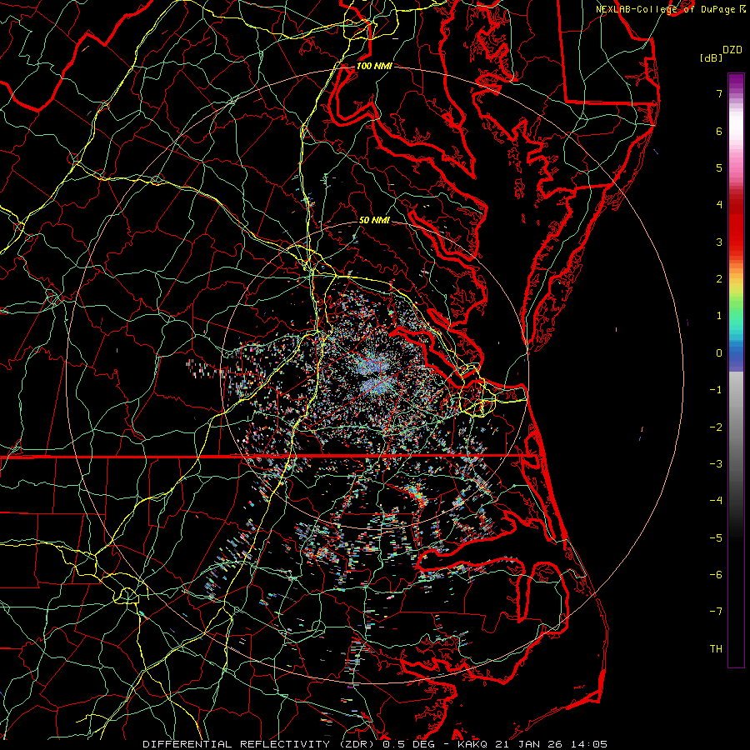Click the DZD legend title
This screenshot has height=750, width=750.
(x=732, y=50)
